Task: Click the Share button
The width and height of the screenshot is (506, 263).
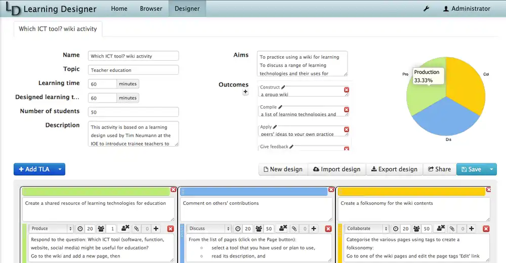Action: pyautogui.click(x=439, y=169)
